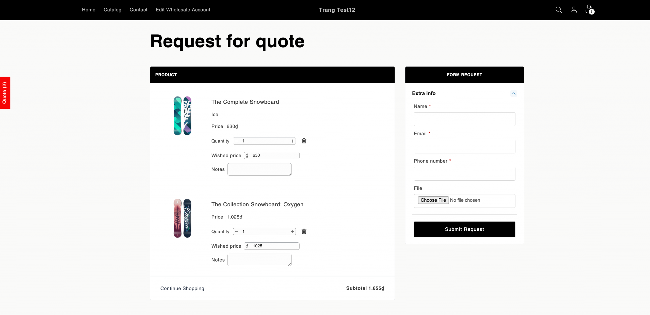Remove The Collection Snowboard: Oxygen item

coord(304,231)
